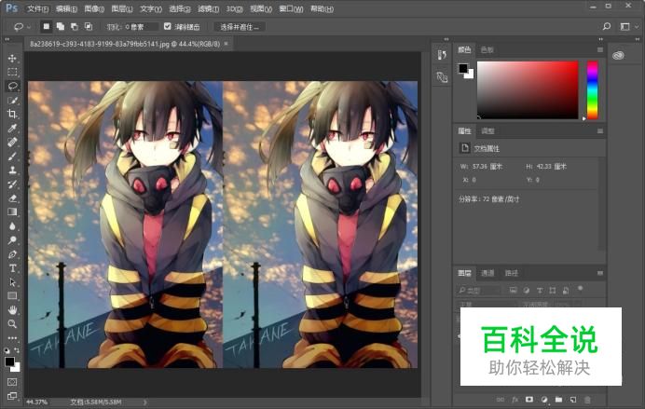Switch to the Paths tab
The height and width of the screenshot is (409, 645).
coord(512,273)
